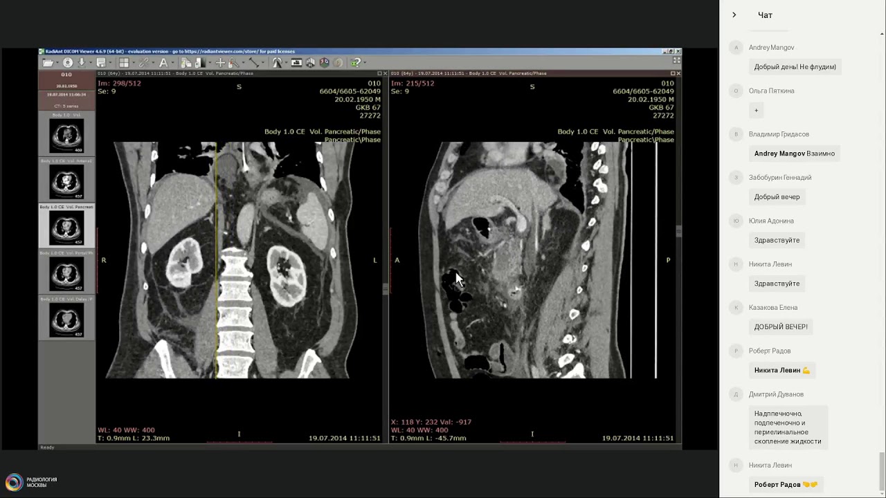The image size is (886, 498).
Task: Expand the zoom tool dropdown arrow
Action: point(244,62)
